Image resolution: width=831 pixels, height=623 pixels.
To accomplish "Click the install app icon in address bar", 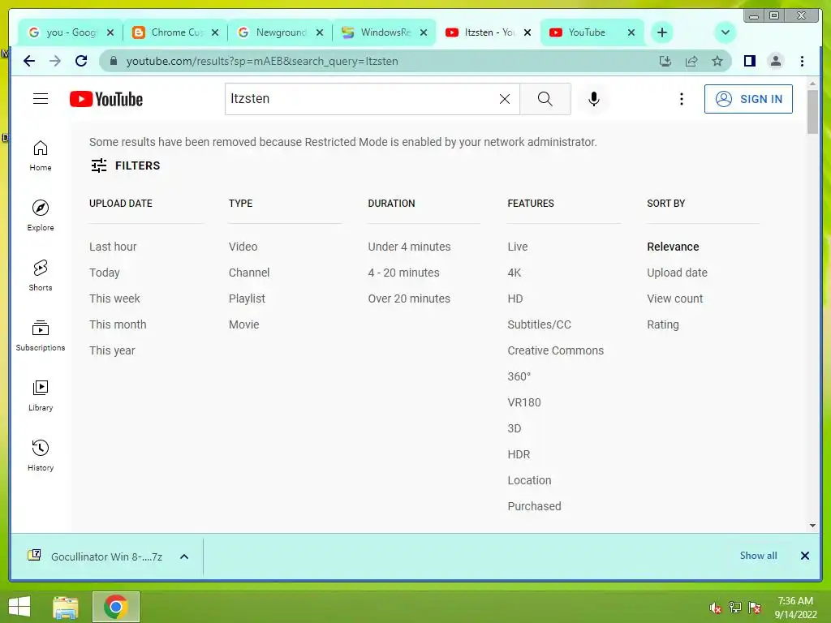I will pos(665,61).
